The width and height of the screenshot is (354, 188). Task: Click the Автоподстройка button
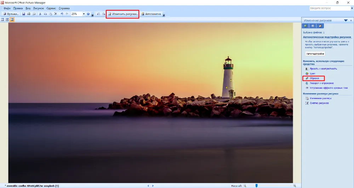[x=315, y=54]
